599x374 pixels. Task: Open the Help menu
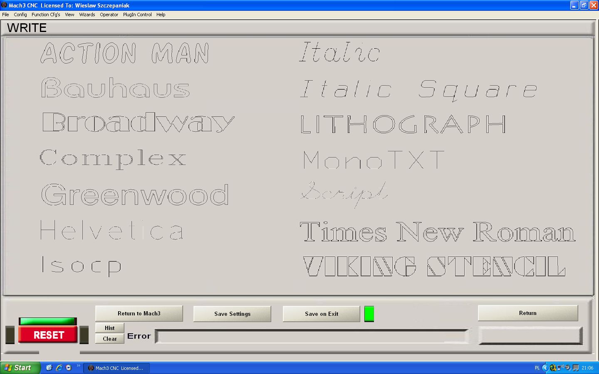pyautogui.click(x=161, y=15)
